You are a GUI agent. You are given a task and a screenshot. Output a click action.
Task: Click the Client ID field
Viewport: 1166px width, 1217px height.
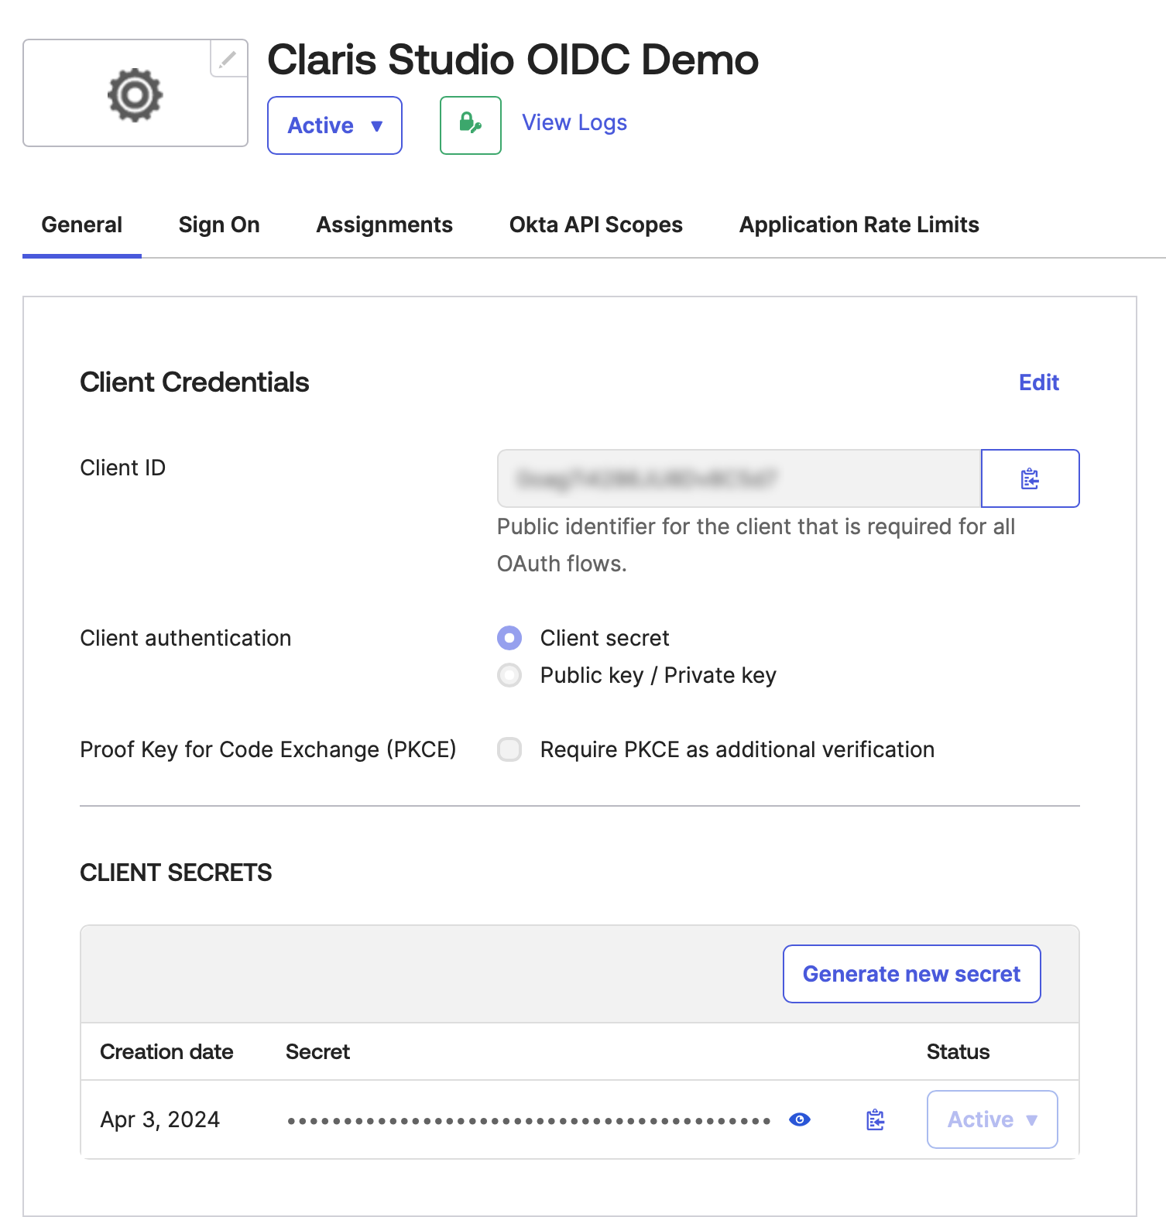pyautogui.click(x=739, y=478)
